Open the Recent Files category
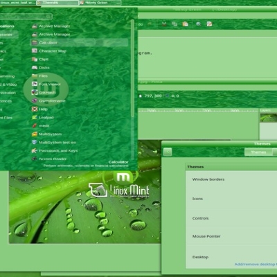The width and height of the screenshot is (277, 277). pos(6,118)
